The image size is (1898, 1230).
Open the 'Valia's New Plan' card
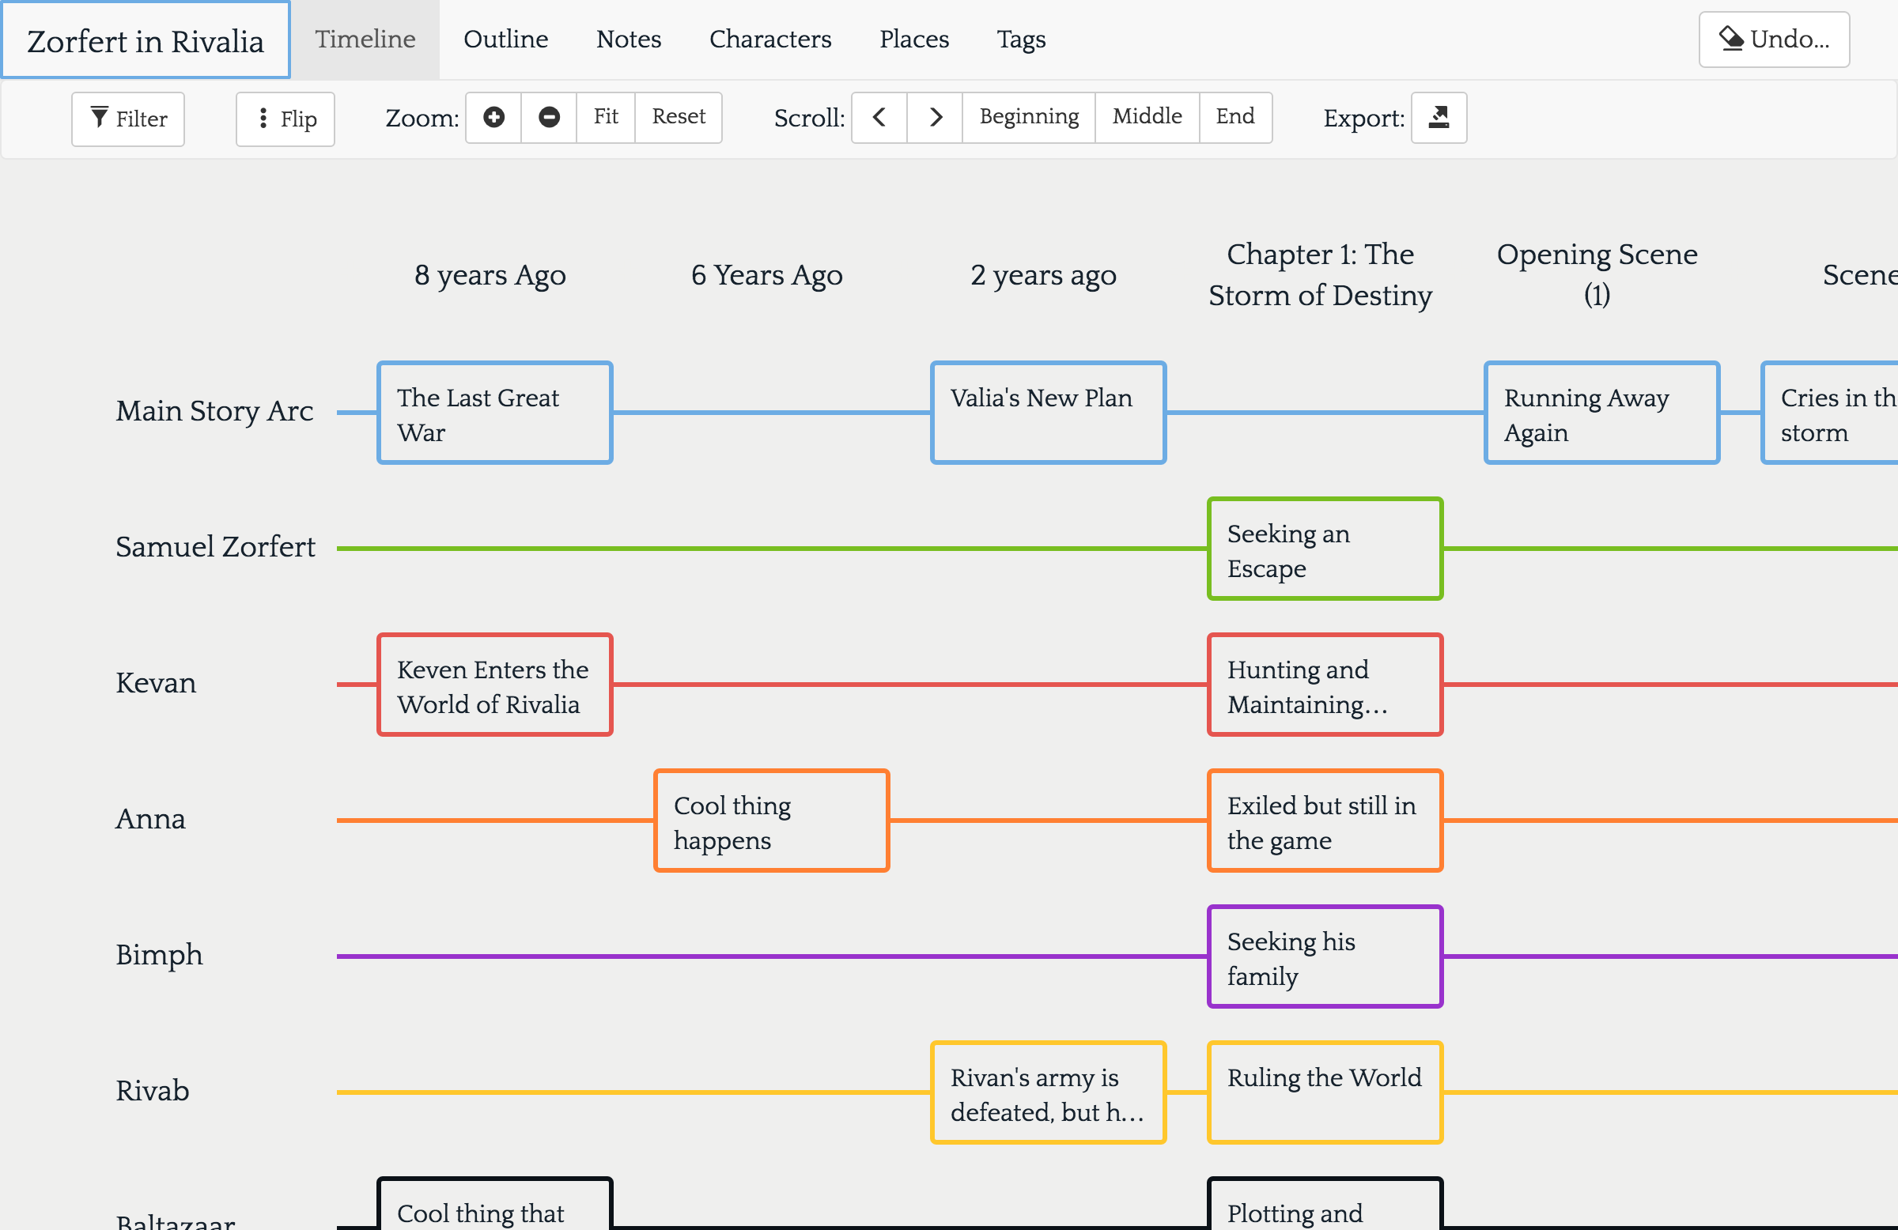click(x=1048, y=412)
